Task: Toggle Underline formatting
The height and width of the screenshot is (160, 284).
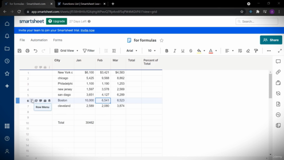Action: click(x=182, y=51)
